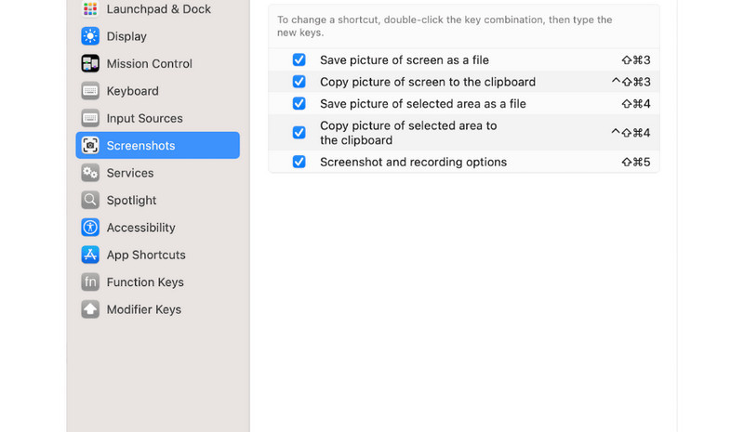Click the Modifier Keys arrow icon
Screen dimensions: 744x432
[x=90, y=309]
